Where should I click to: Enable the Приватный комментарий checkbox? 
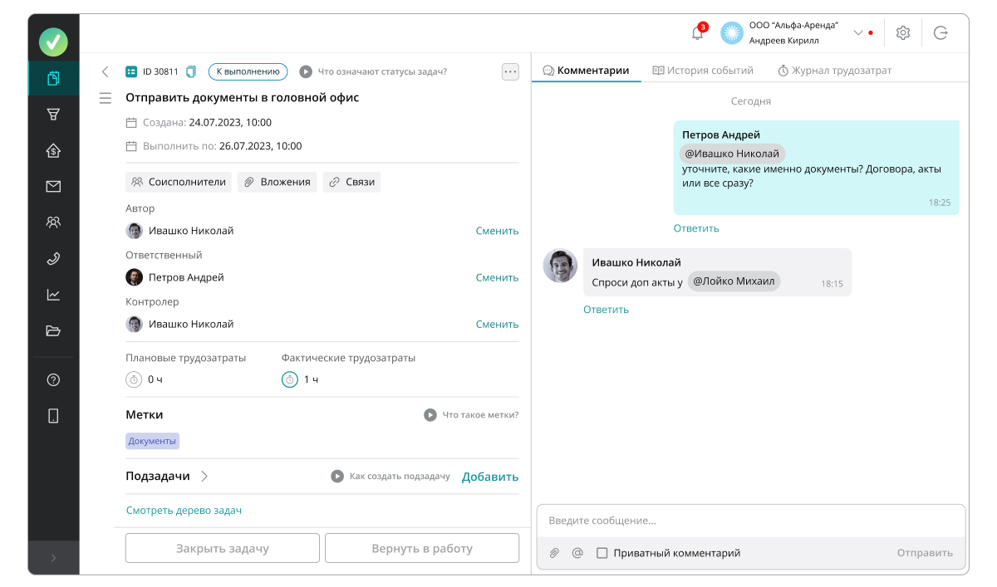(602, 553)
